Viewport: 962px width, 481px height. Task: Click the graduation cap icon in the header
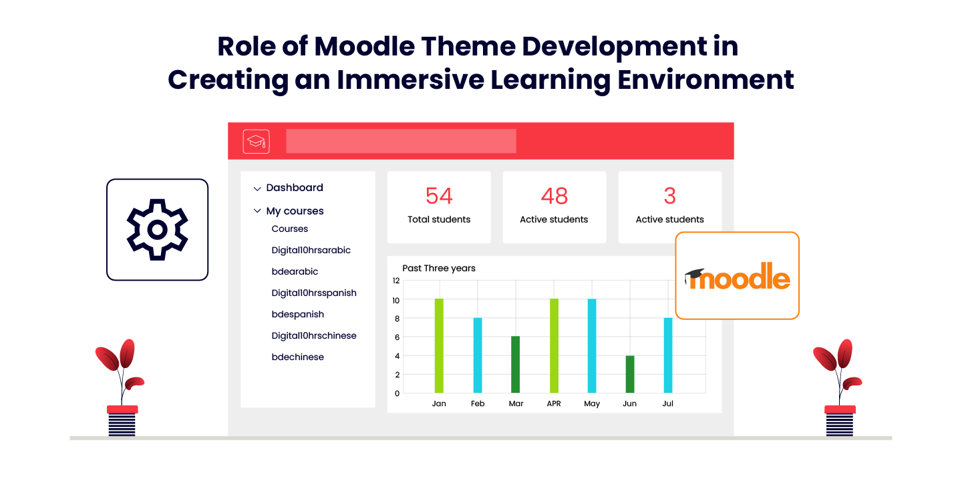[255, 141]
